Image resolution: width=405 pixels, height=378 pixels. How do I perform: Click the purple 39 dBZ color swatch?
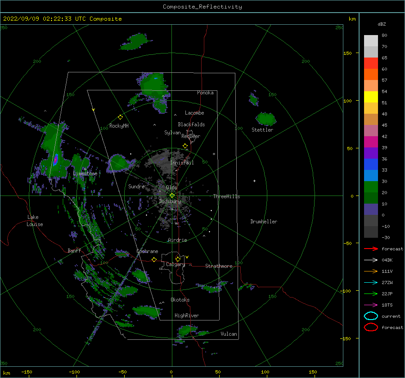tap(371, 153)
